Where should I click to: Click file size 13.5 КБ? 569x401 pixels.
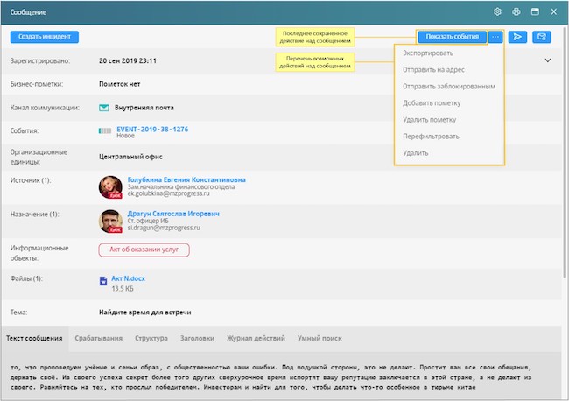click(123, 289)
